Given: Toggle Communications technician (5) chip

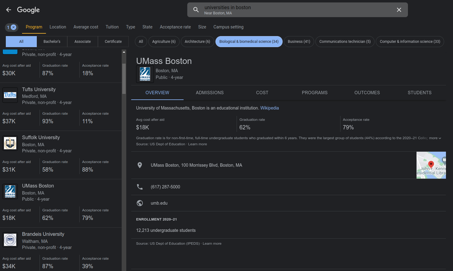Looking at the screenshot, I should [345, 42].
